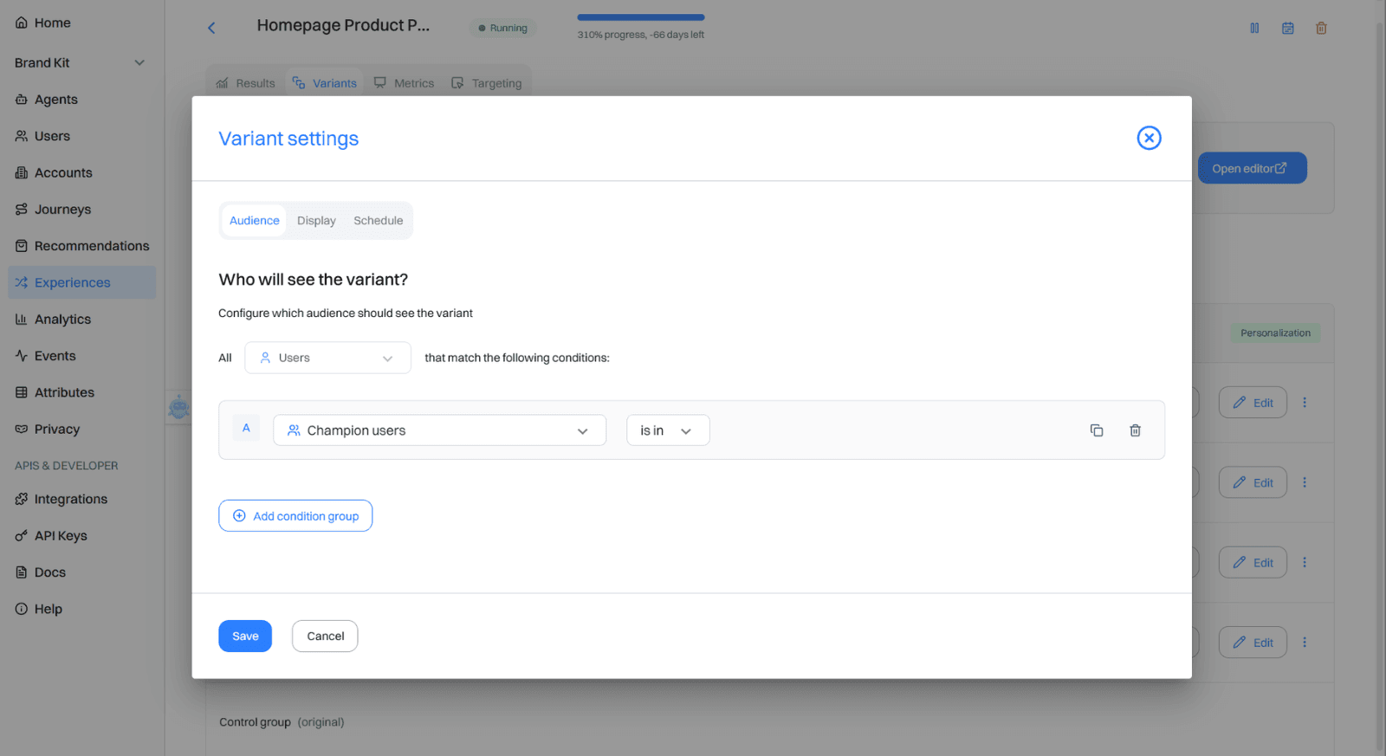Click Add condition group
Viewport: 1386px width, 756px height.
(295, 516)
